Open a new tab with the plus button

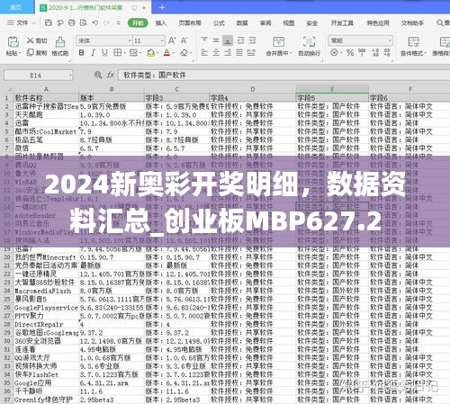click(162, 7)
